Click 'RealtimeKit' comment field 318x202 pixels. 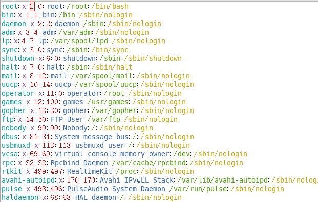pos(90,172)
